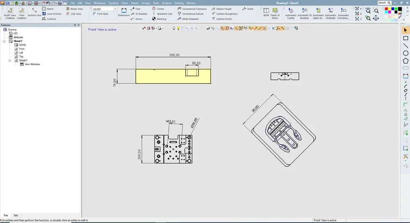
Task: Run Automatic Center command
Action: pos(291,14)
